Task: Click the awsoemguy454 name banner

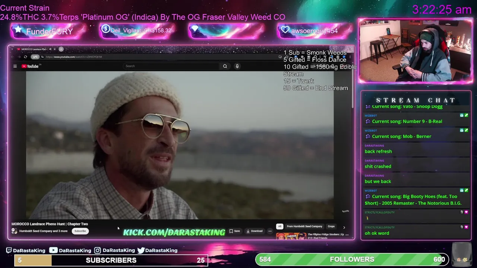Action: pos(315,31)
